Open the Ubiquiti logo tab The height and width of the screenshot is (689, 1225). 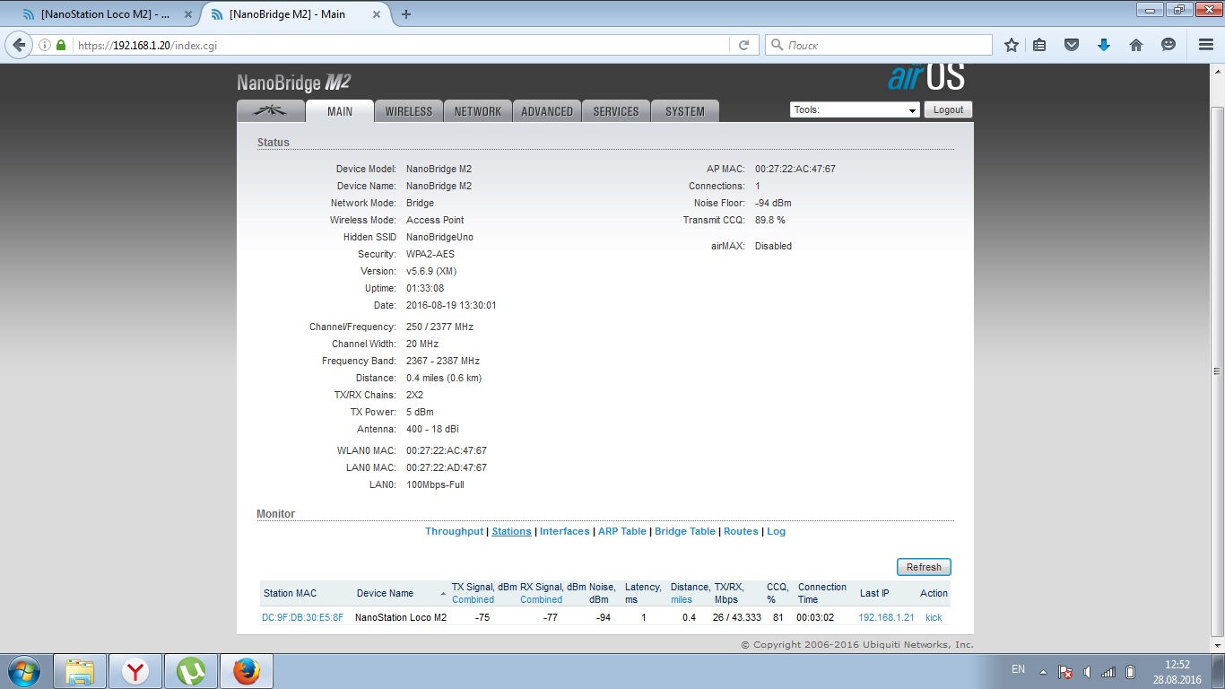(x=270, y=111)
